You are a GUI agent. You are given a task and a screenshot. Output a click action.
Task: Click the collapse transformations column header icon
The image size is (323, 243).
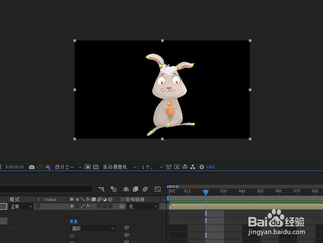point(77,199)
